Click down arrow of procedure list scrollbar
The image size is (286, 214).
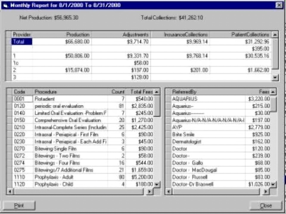[x=157, y=184]
